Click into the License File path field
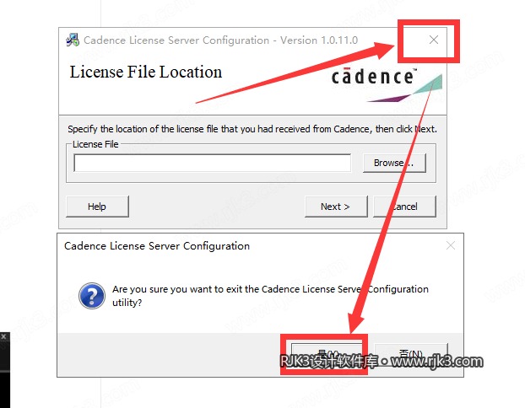525x408 pixels. click(212, 163)
